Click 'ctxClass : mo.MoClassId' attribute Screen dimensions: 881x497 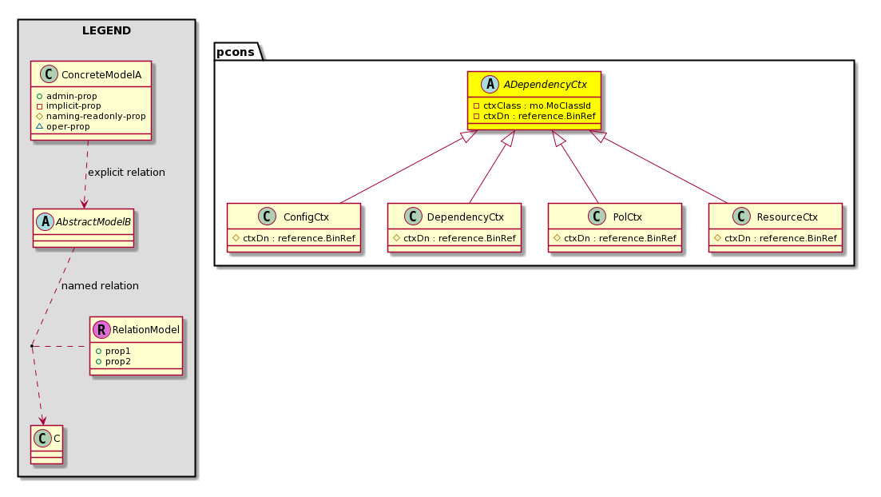click(537, 105)
